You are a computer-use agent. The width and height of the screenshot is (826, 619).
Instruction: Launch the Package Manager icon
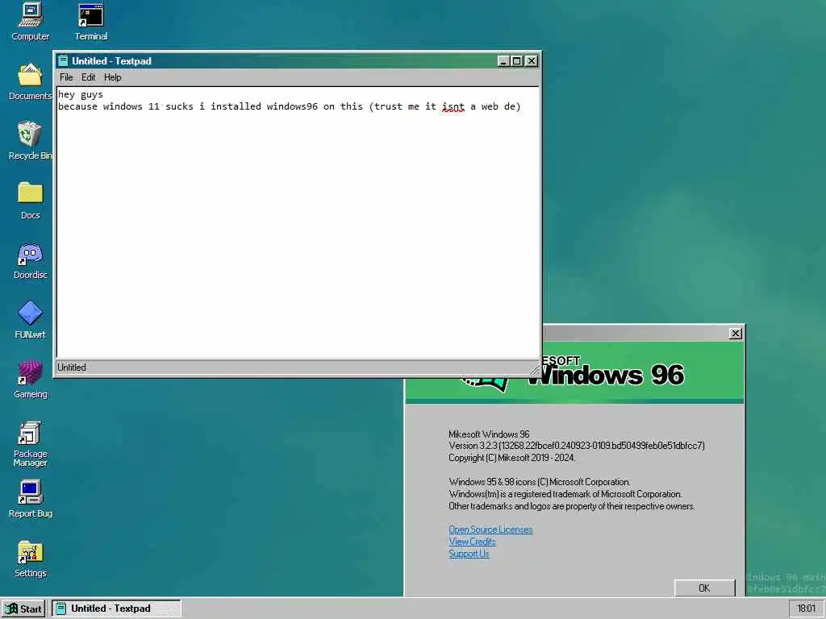tap(30, 443)
